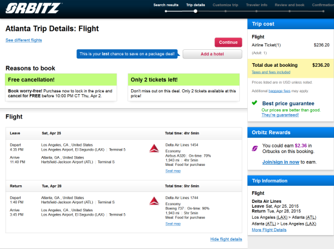334x249 pixels.
Task: Open the Taxes and fees included link
Action: [271, 72]
